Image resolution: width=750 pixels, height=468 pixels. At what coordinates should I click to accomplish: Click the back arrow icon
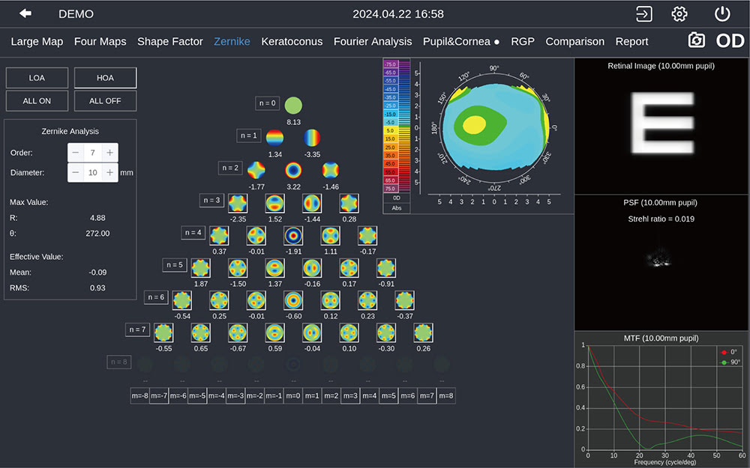[x=26, y=13]
